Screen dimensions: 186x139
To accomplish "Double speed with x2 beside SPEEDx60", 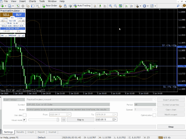I will coord(23,35).
